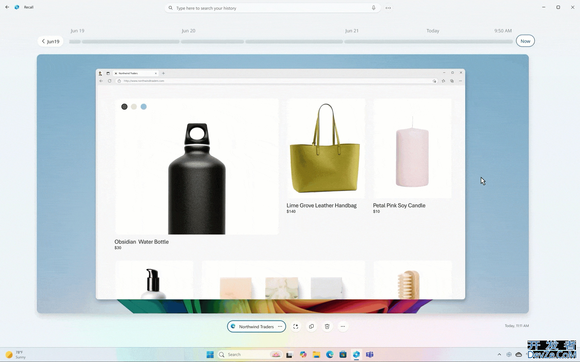The width and height of the screenshot is (580, 362).
Task: Launch Copilot from taskbar
Action: (303, 355)
